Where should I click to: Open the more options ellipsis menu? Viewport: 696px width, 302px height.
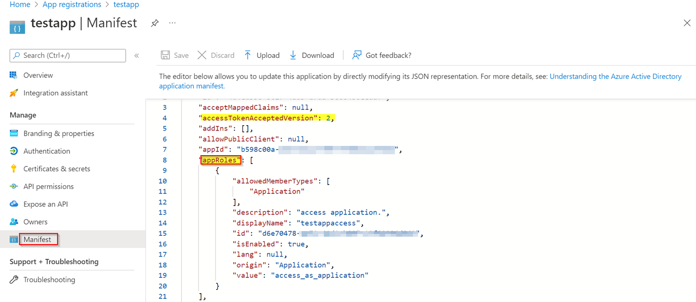[172, 23]
